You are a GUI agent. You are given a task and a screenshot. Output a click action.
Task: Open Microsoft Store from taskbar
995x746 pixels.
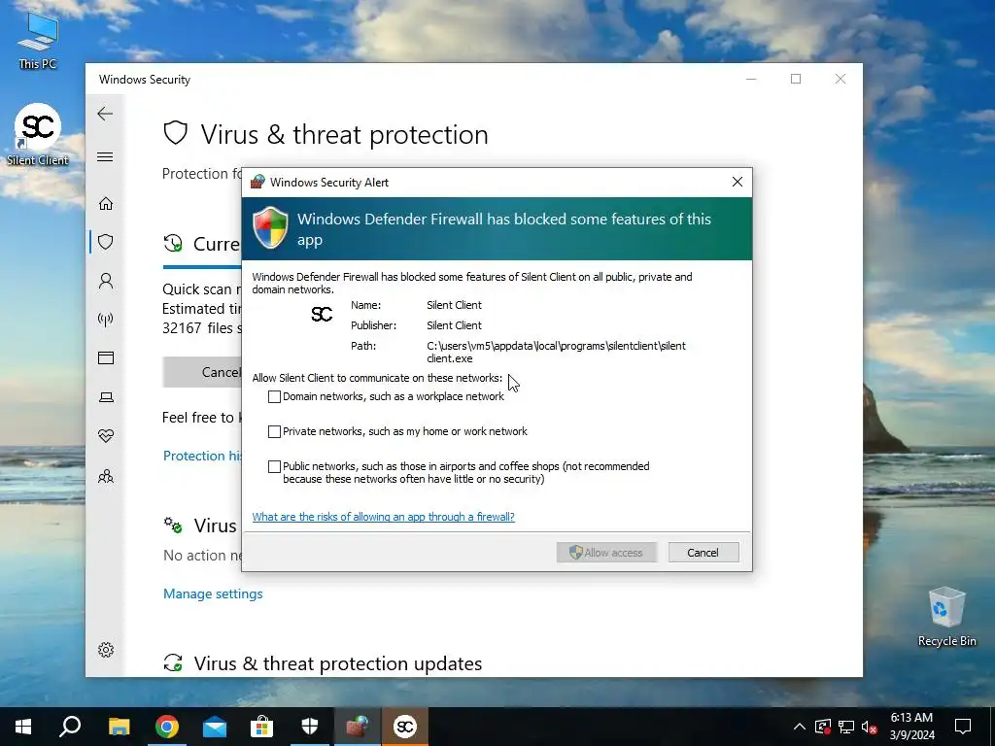tap(261, 727)
